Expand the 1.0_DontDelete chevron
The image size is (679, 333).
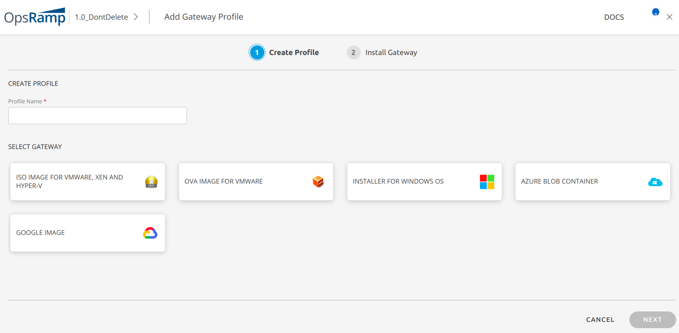tap(136, 17)
